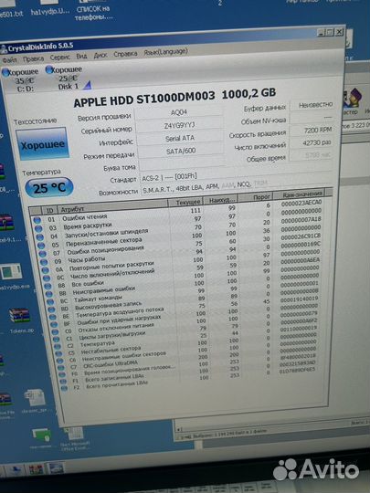Click the serial number field Z4YG9YYJ
370x493 pixels.
180,125
